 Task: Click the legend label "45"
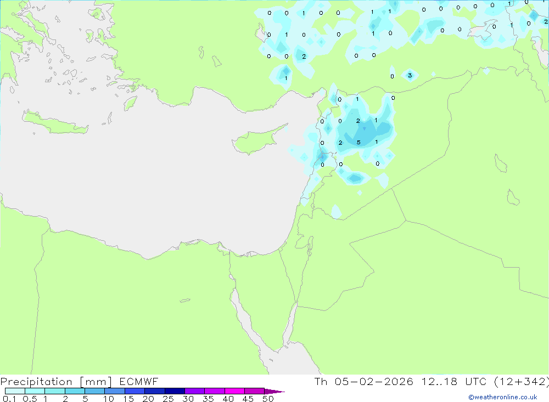pyautogui.click(x=248, y=399)
